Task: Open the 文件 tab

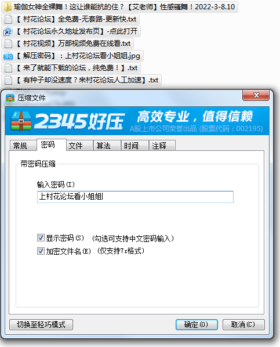Action: coord(79,146)
